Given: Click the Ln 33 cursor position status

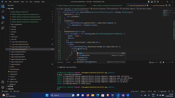Looking at the screenshot, I should click(135, 91).
